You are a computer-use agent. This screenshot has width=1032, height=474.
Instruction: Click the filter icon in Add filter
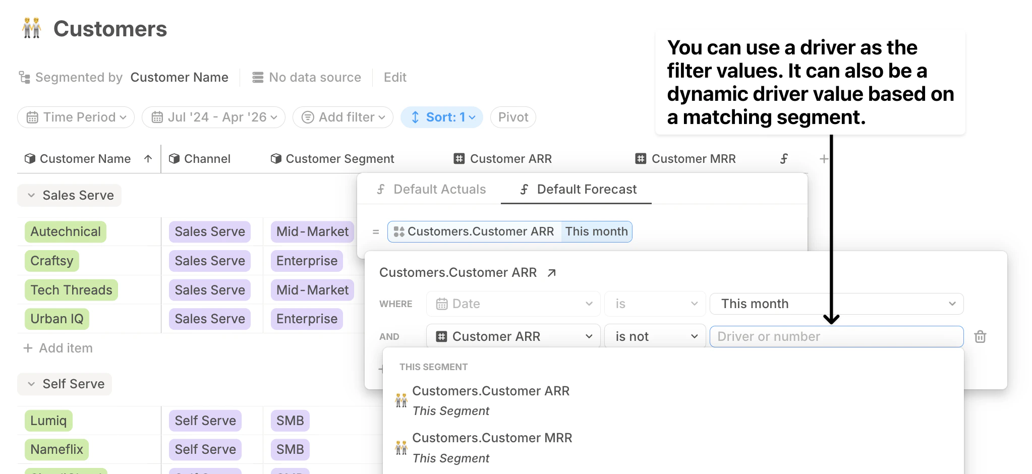pos(308,117)
